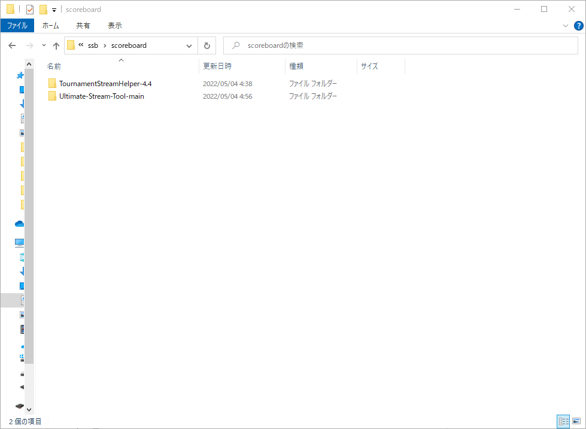Click the forward navigation arrow

click(x=29, y=45)
